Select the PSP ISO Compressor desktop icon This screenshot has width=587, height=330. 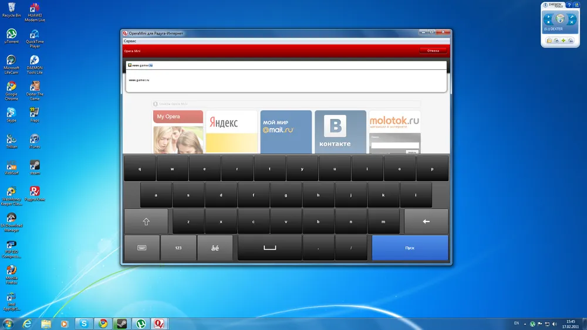pyautogui.click(x=12, y=249)
